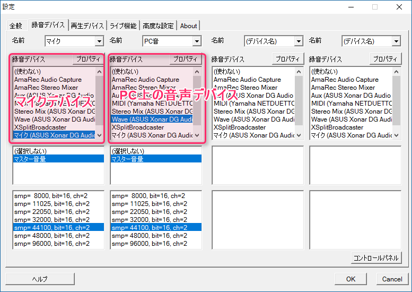Select smp=96000 format in first column

[x=58, y=244]
